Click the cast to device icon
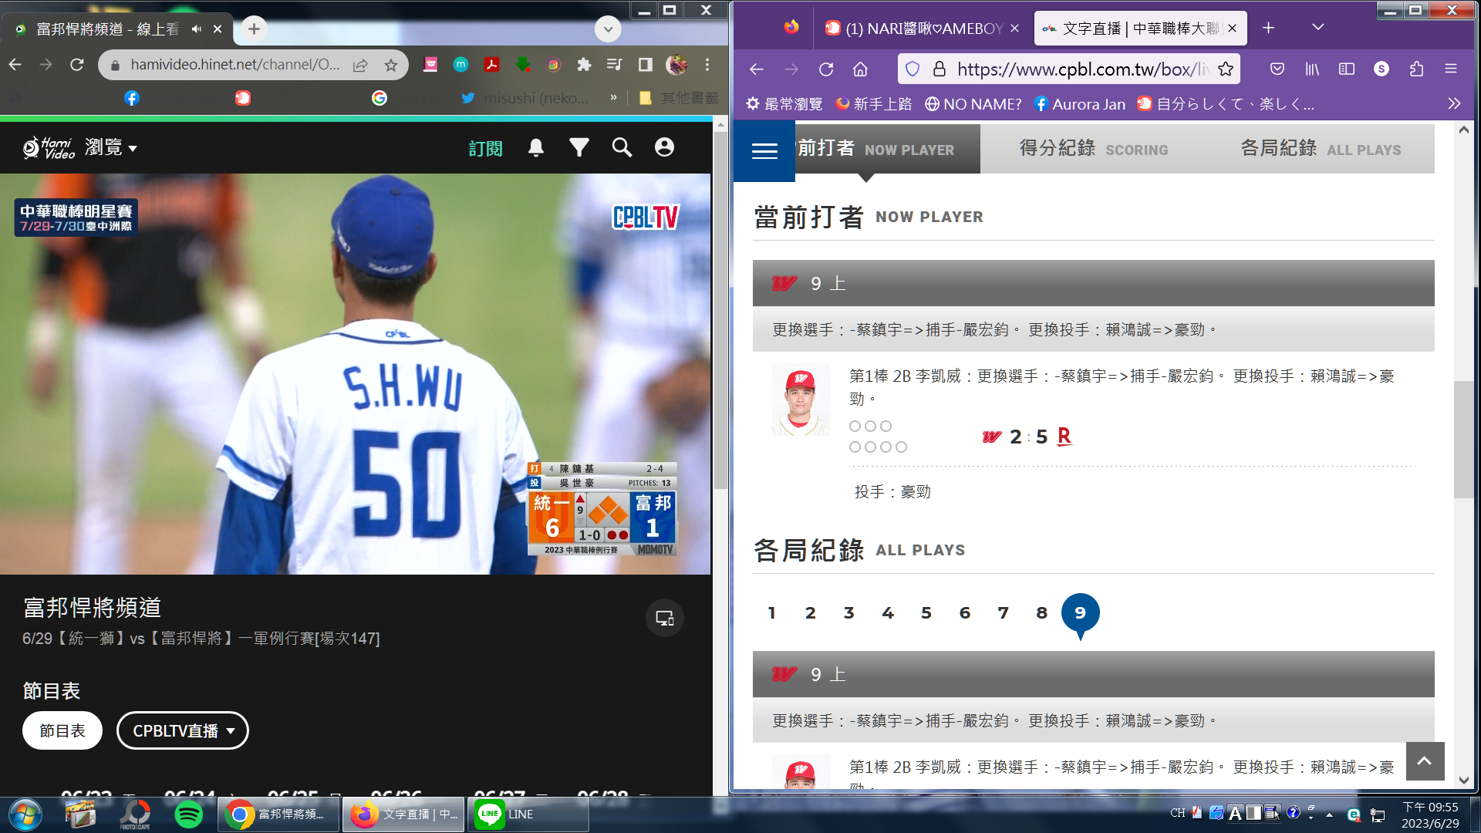The image size is (1481, 833). coord(665,618)
